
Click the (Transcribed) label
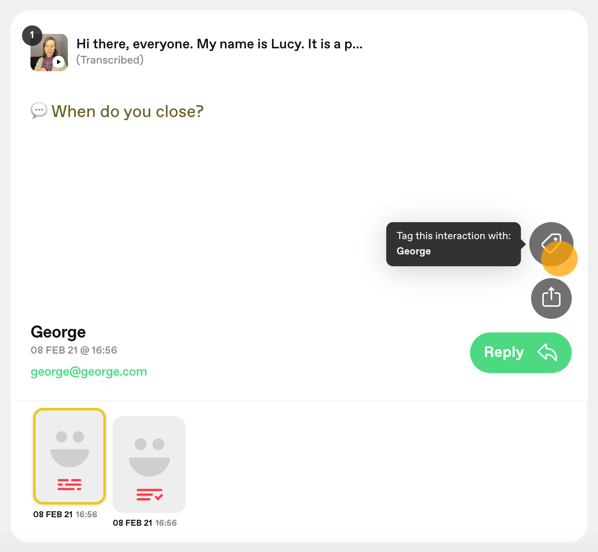[110, 60]
